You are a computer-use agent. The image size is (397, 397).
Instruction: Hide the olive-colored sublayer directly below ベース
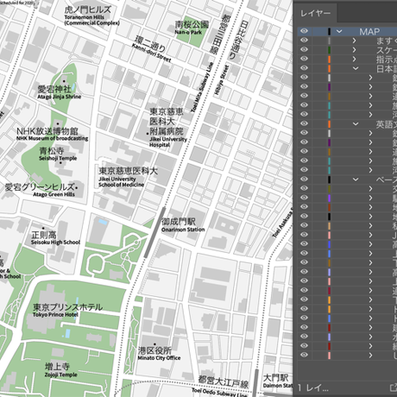(304, 188)
